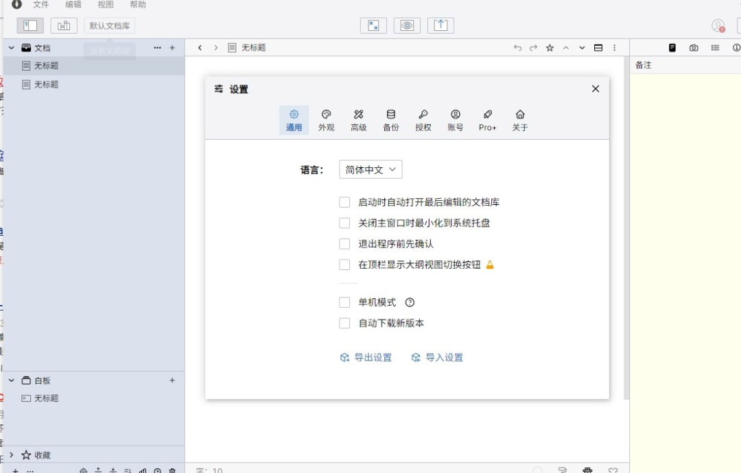
Task: Open the 视图 menu
Action: point(104,5)
